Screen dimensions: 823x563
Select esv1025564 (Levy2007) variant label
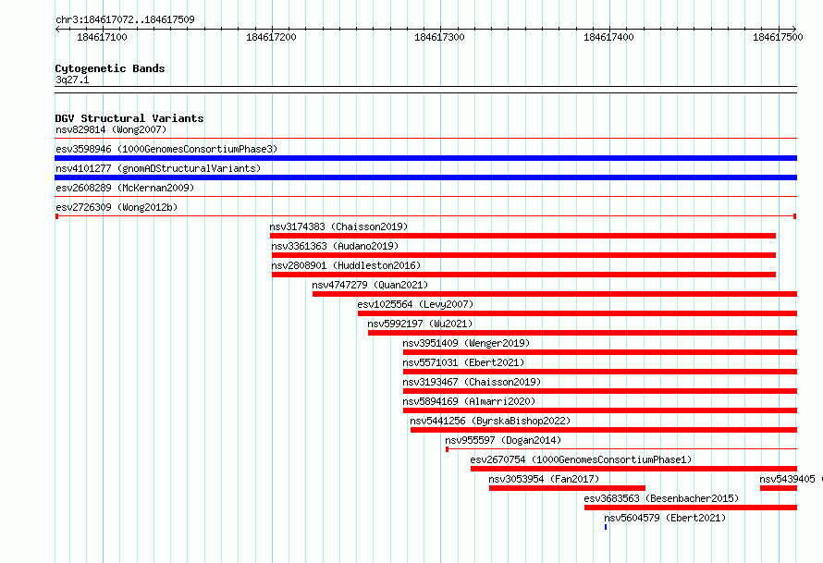415,304
